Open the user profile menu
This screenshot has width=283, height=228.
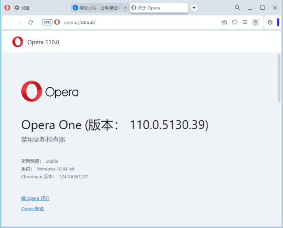pos(255,23)
